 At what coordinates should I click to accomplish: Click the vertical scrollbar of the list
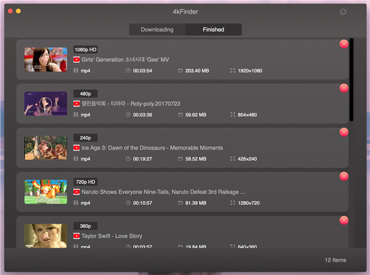[x=351, y=68]
